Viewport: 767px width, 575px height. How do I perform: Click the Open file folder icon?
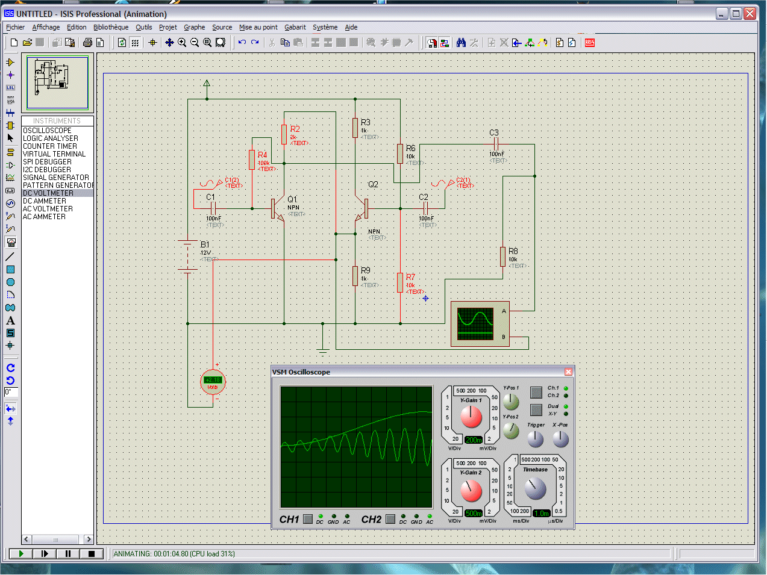tap(27, 43)
